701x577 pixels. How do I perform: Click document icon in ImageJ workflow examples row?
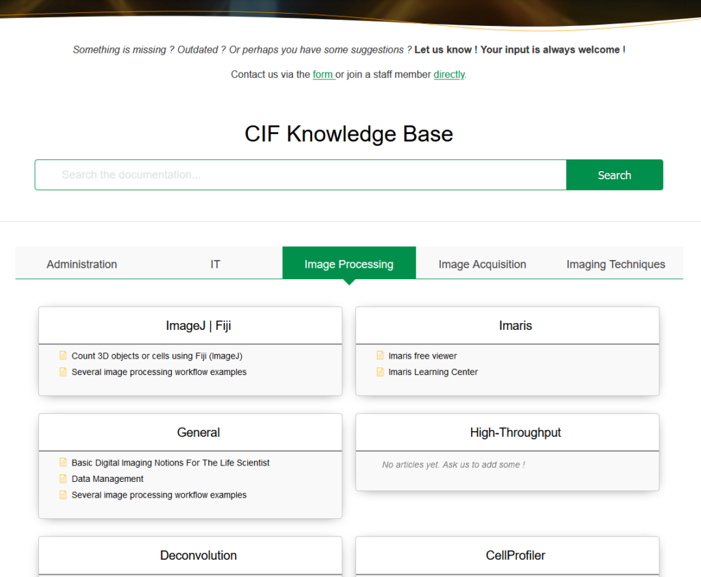(63, 372)
